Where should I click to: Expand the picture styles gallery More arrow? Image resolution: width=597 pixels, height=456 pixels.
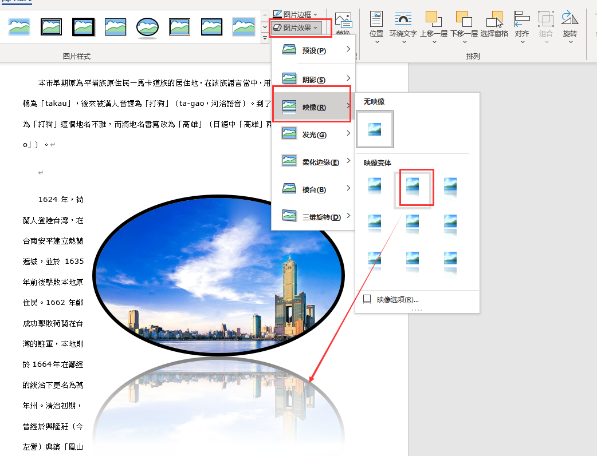pyautogui.click(x=265, y=38)
